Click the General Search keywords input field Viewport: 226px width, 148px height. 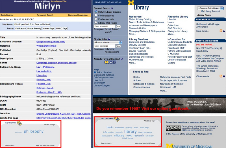(x=104, y=26)
